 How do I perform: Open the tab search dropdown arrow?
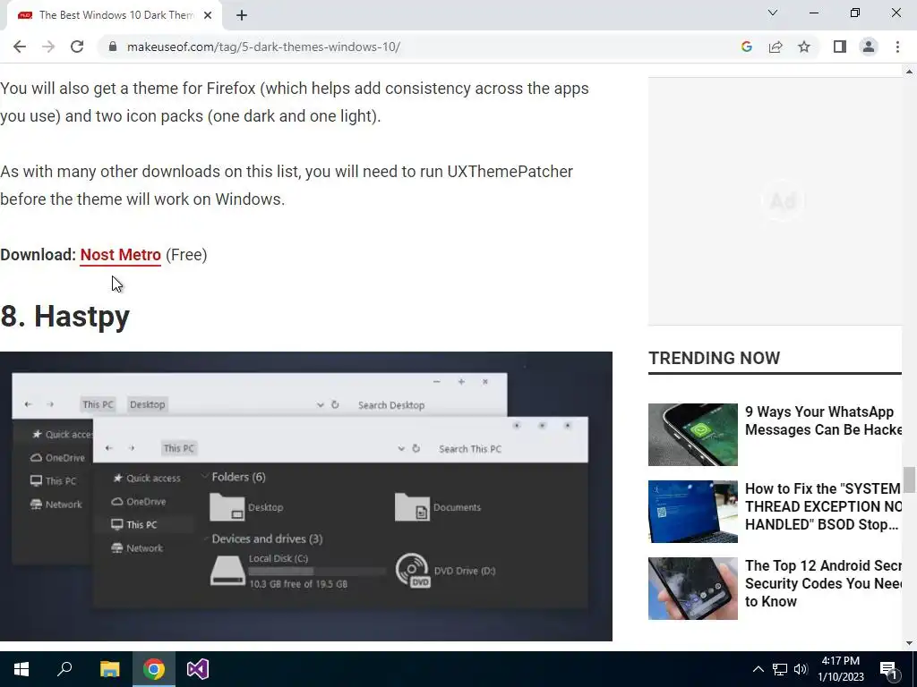[773, 13]
